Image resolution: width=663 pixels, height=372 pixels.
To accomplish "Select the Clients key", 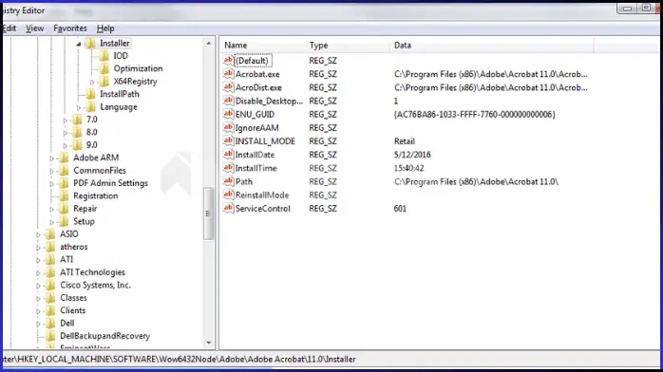I will 73,310.
